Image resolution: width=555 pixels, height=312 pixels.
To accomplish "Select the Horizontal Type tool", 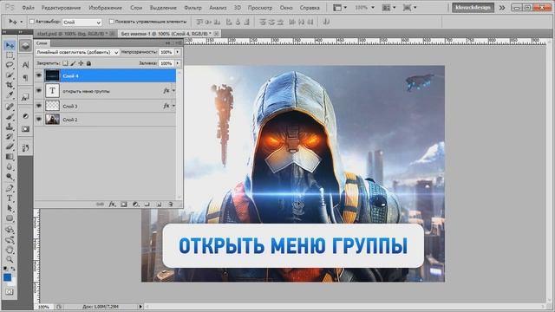I will [x=10, y=198].
